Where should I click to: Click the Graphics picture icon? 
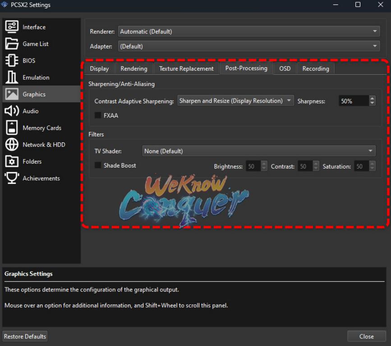pos(12,94)
